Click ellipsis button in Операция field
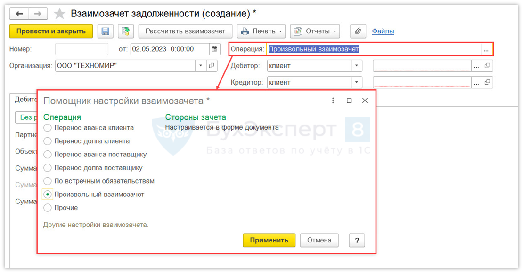 pos(486,49)
